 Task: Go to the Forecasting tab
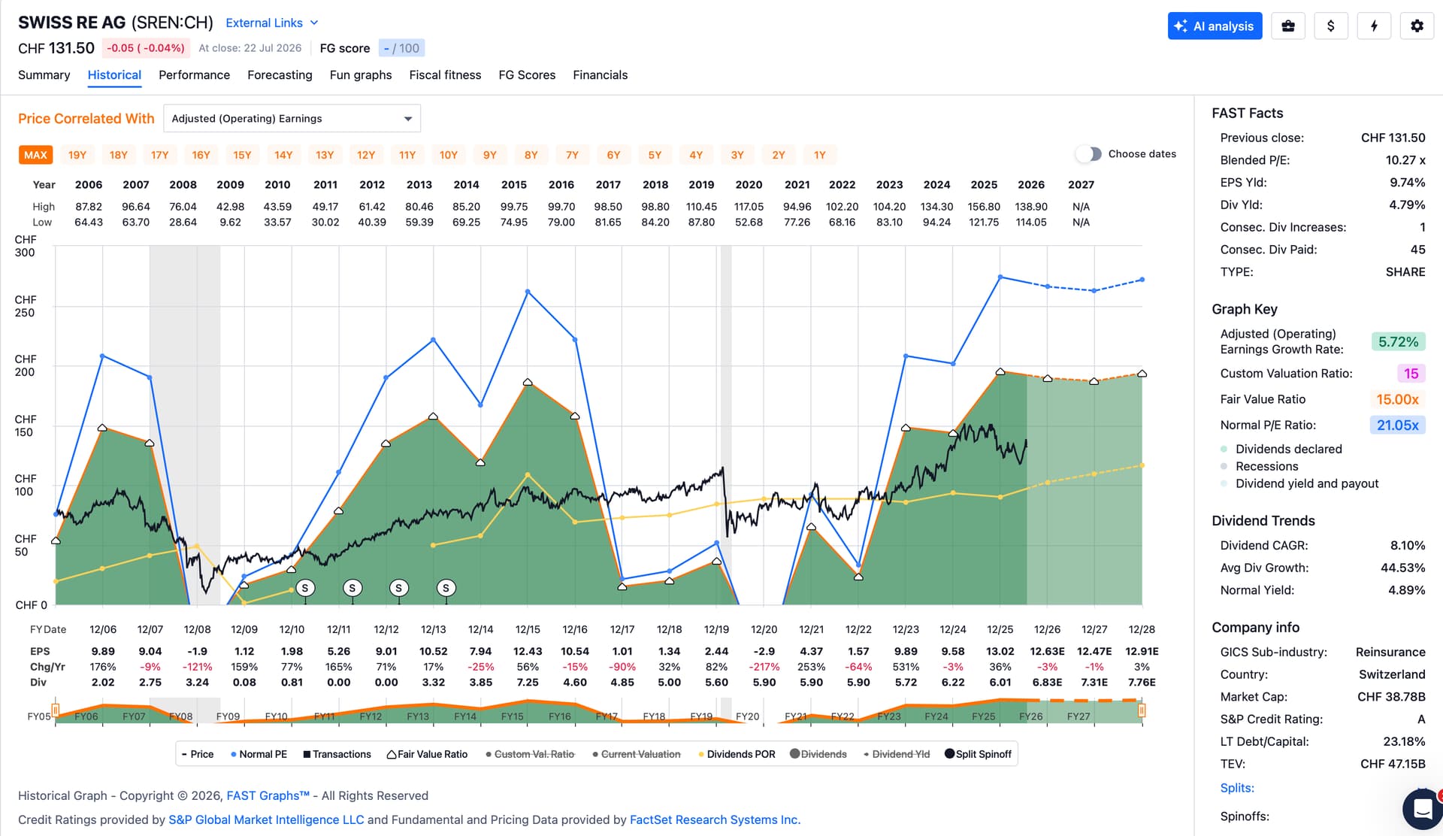pos(280,75)
